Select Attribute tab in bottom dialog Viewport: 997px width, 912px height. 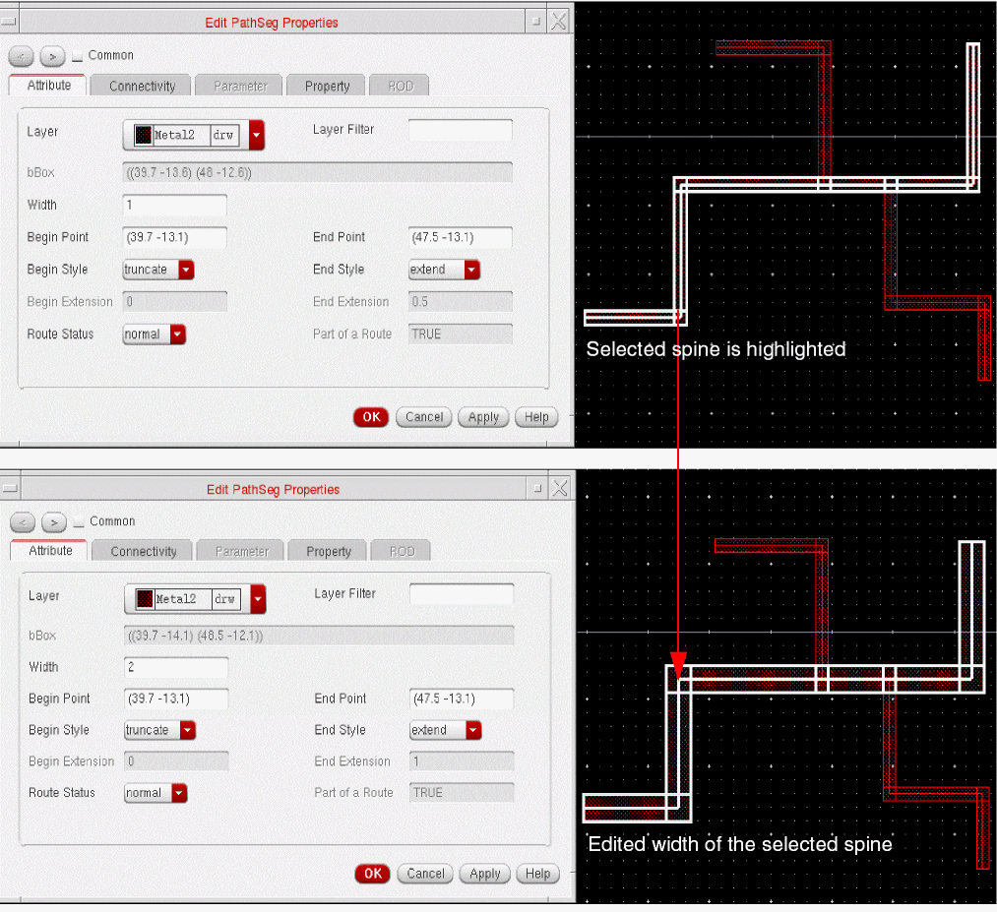[x=49, y=550]
